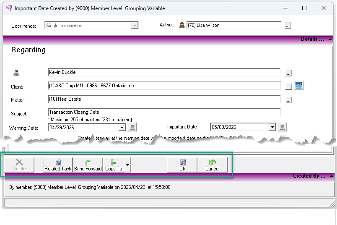This screenshot has width=337, height=225.
Task: Click the Cancel button
Action: click(213, 165)
